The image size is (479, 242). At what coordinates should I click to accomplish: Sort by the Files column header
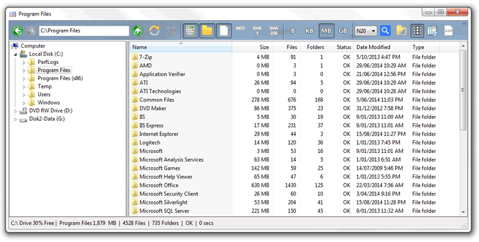(x=286, y=47)
